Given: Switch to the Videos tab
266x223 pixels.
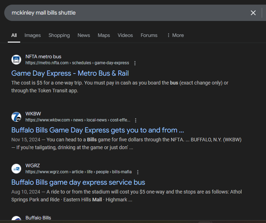Looking at the screenshot, I should pyautogui.click(x=125, y=35).
